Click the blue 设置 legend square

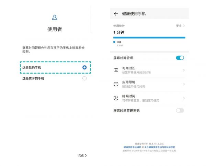pyautogui.click(x=114, y=42)
